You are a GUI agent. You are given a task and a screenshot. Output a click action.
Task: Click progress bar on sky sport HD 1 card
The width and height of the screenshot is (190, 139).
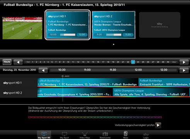pos(68,35)
